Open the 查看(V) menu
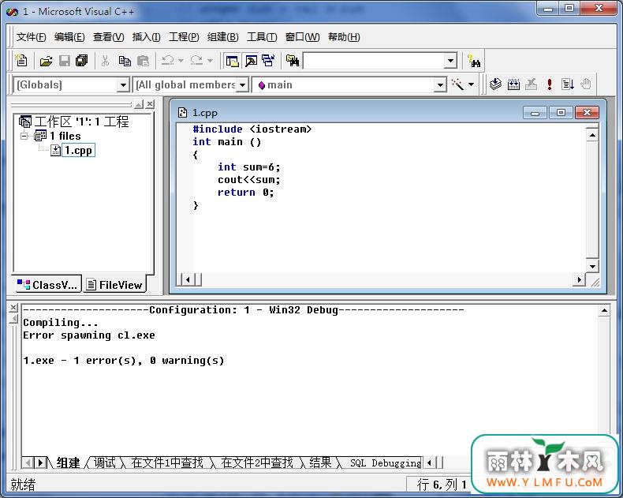Screen dimensions: 623x498 click(109, 37)
